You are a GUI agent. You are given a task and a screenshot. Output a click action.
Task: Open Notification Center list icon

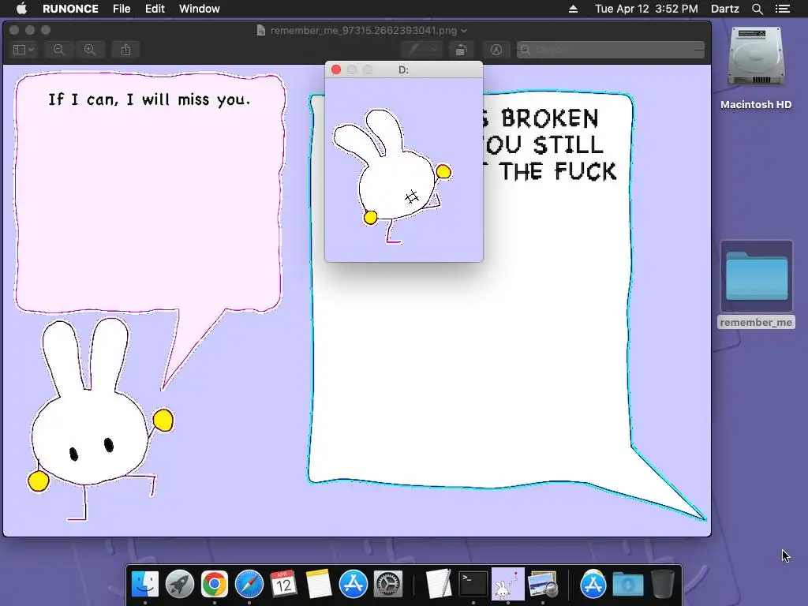coord(783,9)
